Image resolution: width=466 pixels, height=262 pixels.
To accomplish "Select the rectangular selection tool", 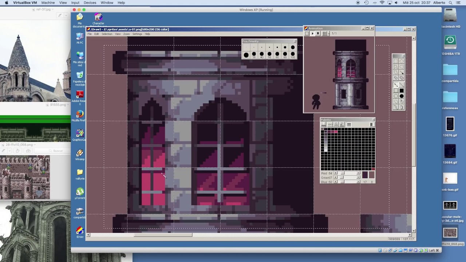I will [x=396, y=61].
